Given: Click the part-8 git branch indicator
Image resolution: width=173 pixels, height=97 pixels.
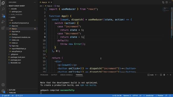Looking at the screenshot, I should pyautogui.click(x=6, y=96).
